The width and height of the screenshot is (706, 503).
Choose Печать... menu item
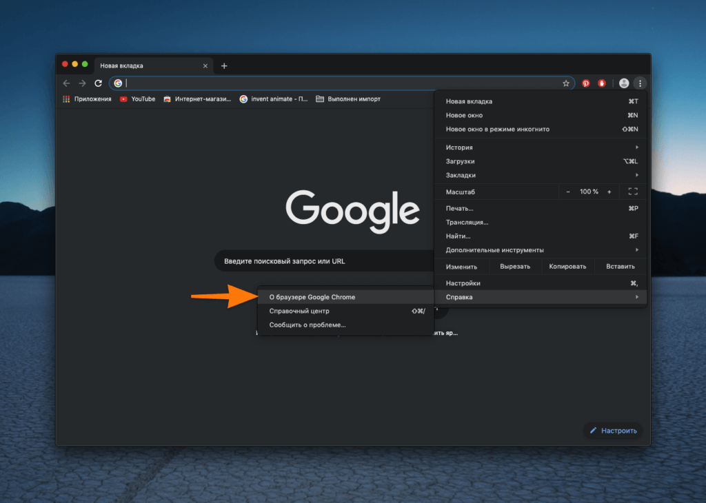click(x=541, y=208)
